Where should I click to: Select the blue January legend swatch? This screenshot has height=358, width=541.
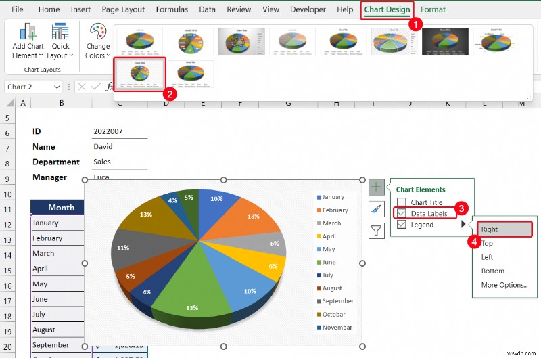319,198
